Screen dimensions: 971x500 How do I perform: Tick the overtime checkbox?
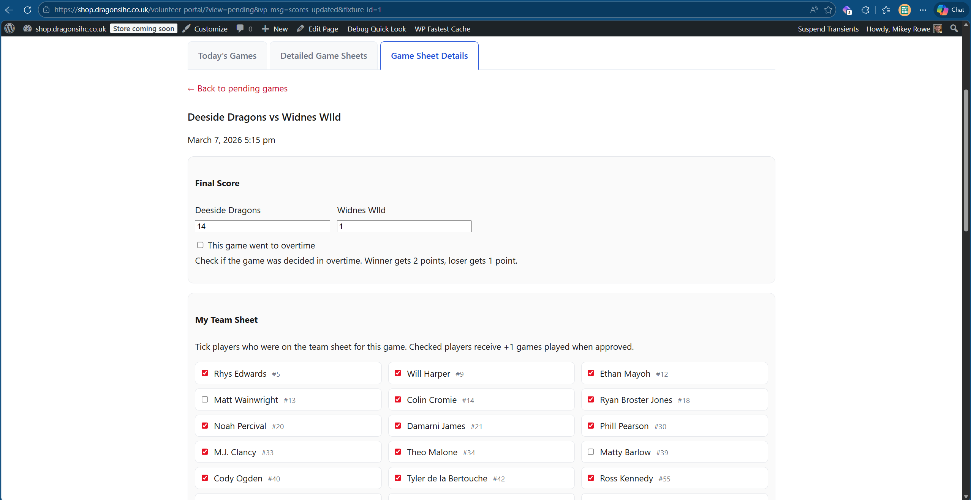200,245
